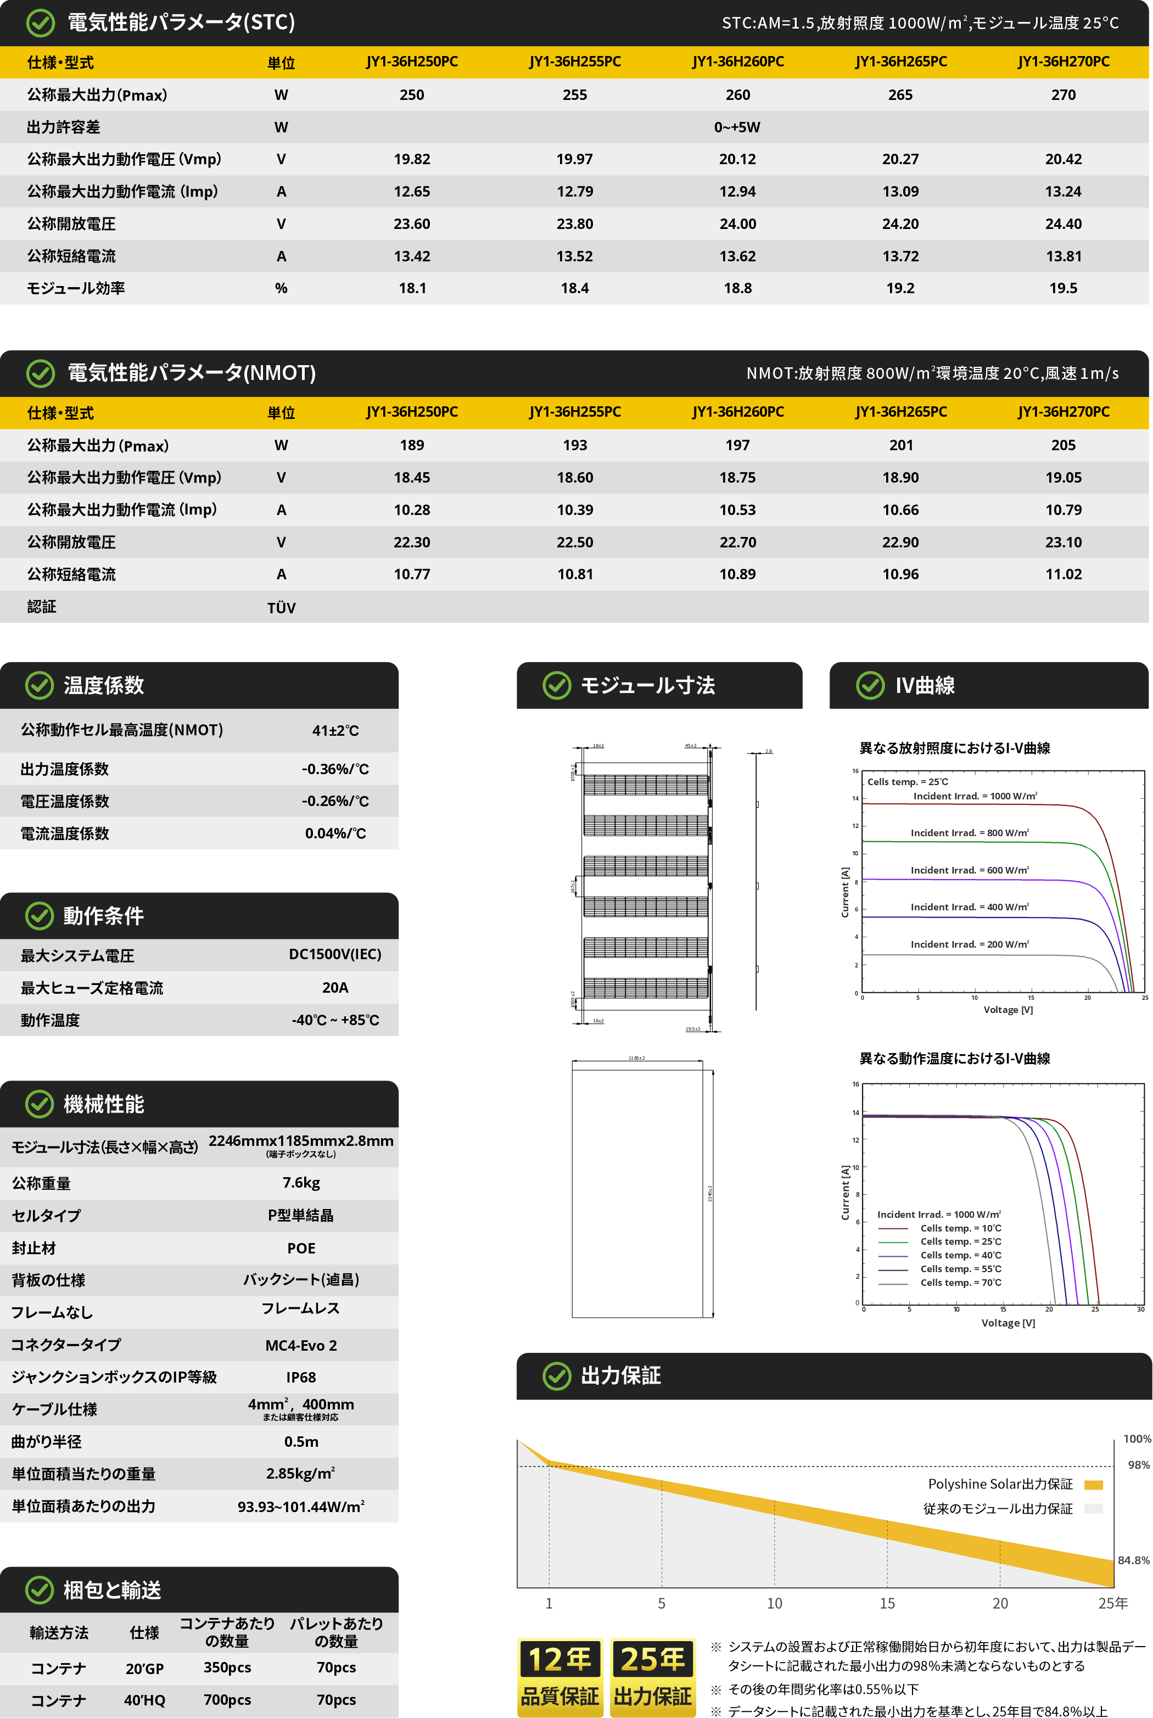Click the yellow Polyshine Solar出力保証 legend swatch

pos(1094,1485)
